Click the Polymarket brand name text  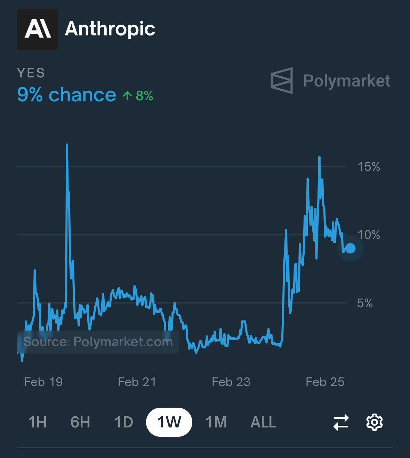(347, 81)
